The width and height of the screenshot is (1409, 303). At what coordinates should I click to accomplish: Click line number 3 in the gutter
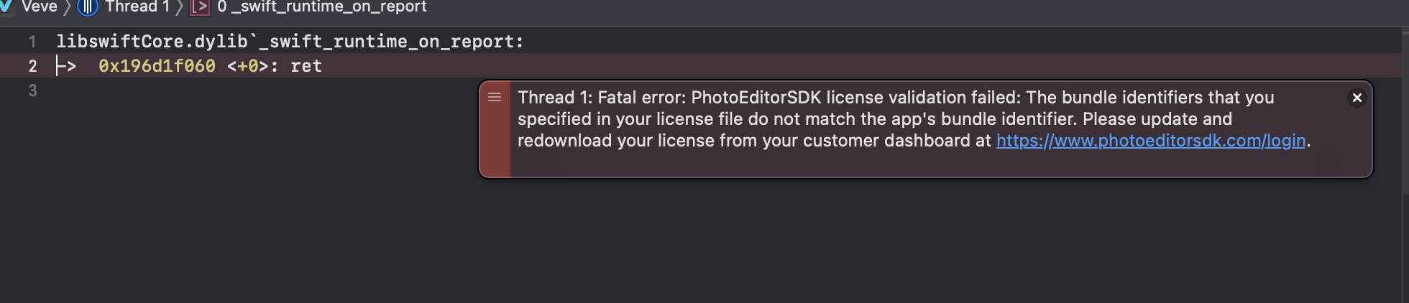pyautogui.click(x=32, y=90)
